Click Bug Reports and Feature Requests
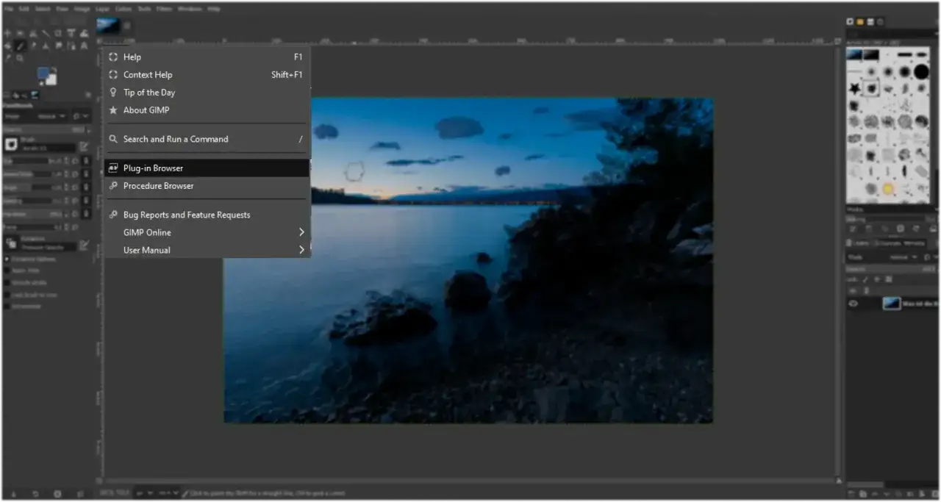The height and width of the screenshot is (502, 941). [x=187, y=215]
